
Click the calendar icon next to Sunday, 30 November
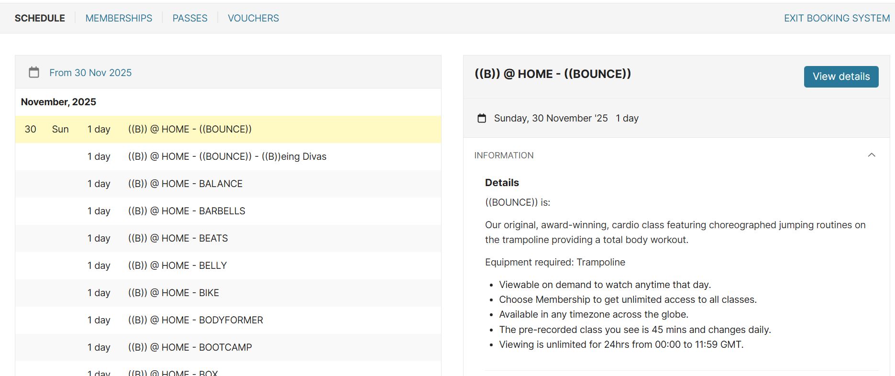482,118
